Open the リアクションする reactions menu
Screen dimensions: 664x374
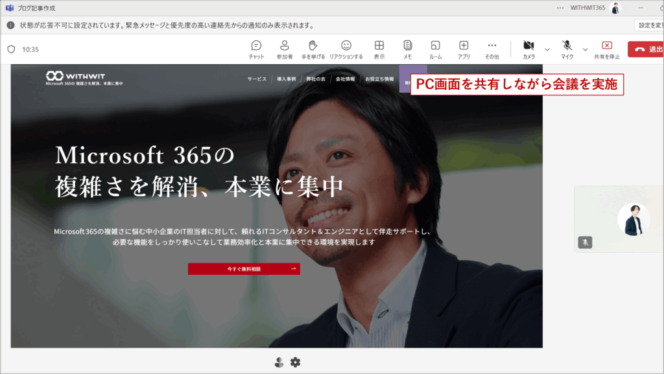346,49
